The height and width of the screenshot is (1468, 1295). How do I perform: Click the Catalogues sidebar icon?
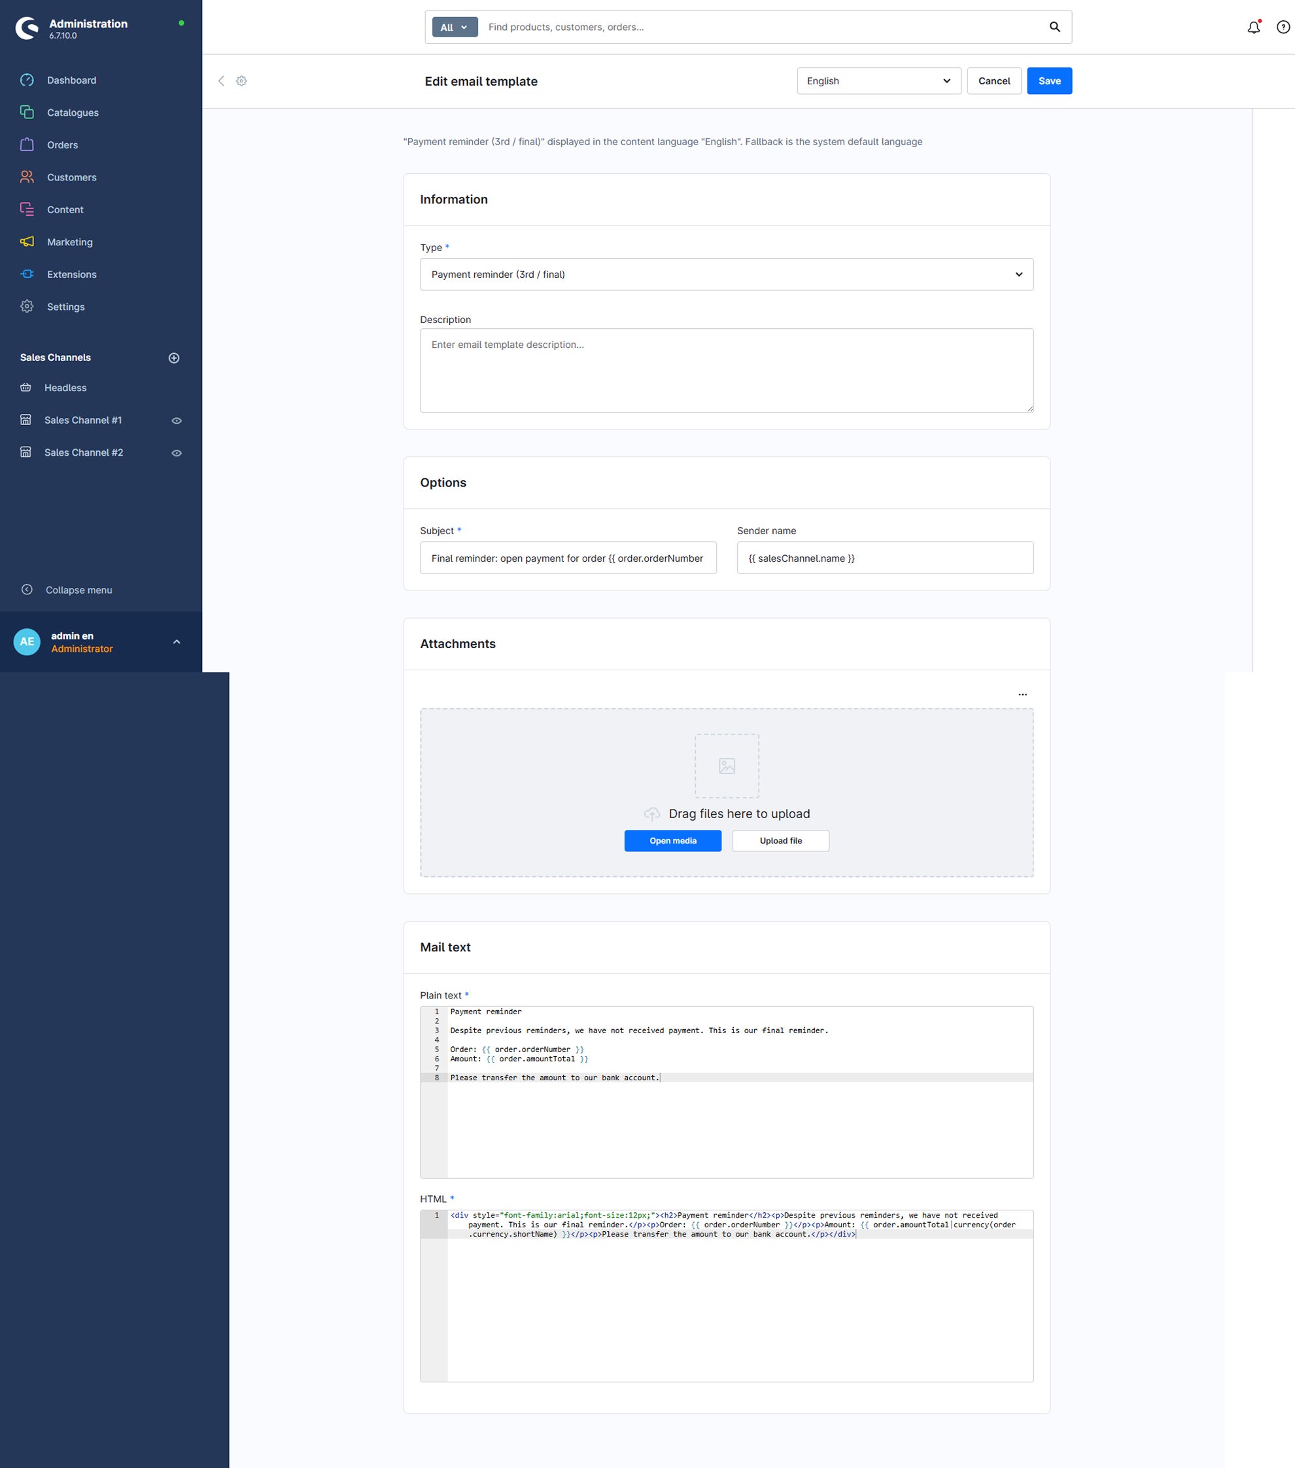point(27,112)
